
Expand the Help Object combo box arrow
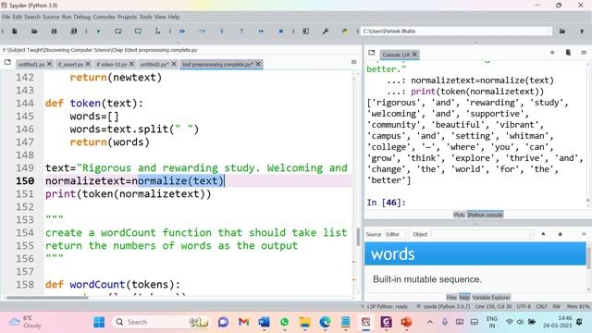point(532,234)
